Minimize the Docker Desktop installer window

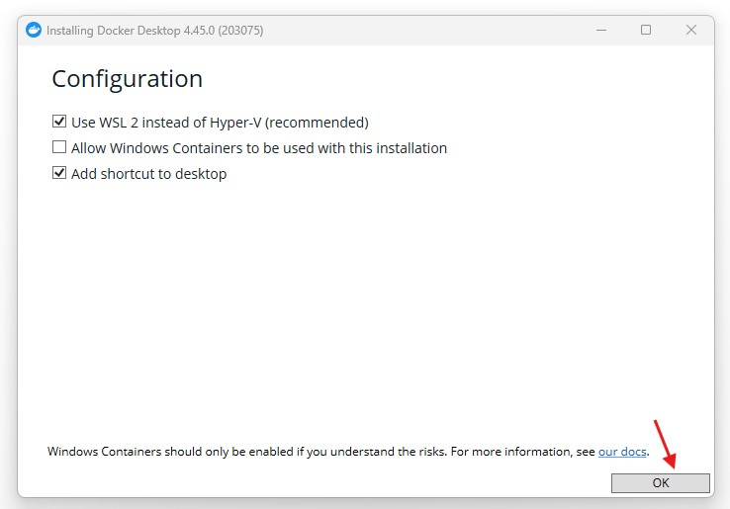tap(600, 30)
